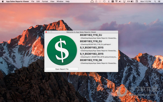
Task: Open the View menu
Action: [x=52, y=1]
